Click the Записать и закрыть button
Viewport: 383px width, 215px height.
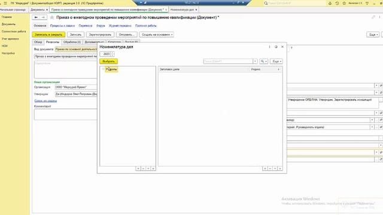click(x=48, y=35)
